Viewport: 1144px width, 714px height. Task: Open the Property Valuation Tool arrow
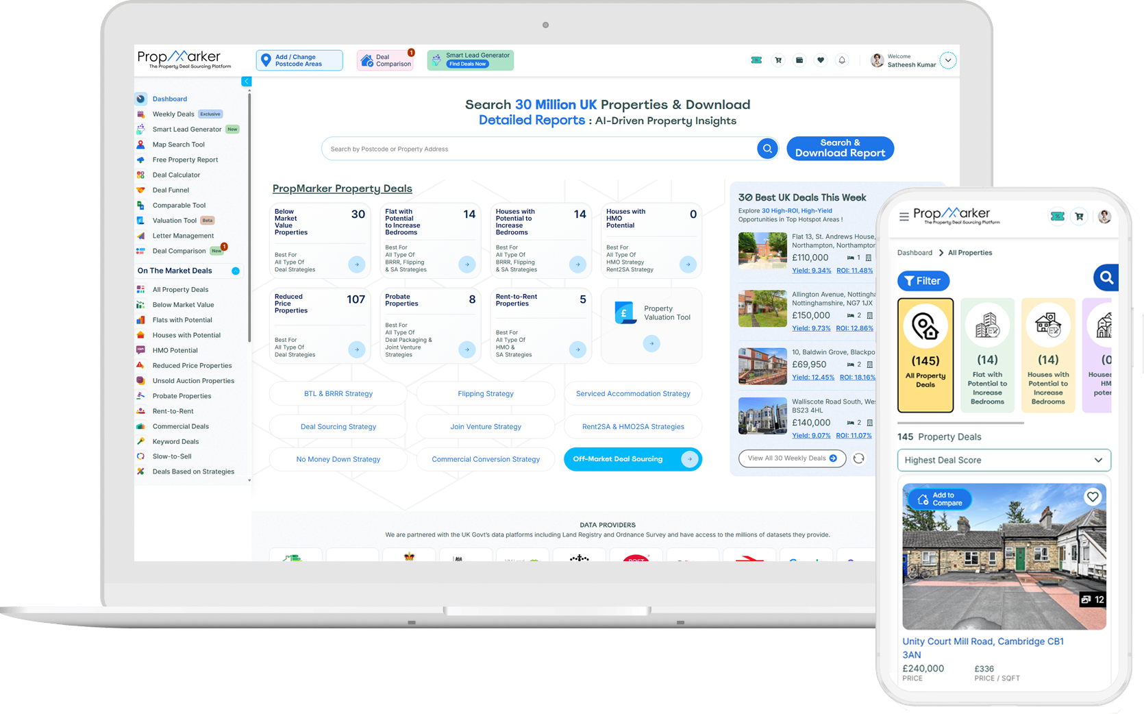pos(651,343)
